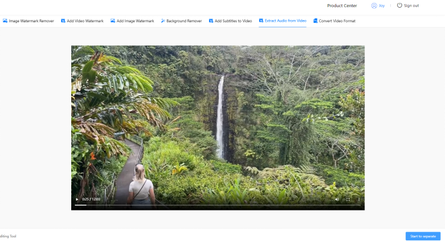Viewport: 445px width, 241px height.
Task: Enter fullscreen video mode
Action: point(348,199)
